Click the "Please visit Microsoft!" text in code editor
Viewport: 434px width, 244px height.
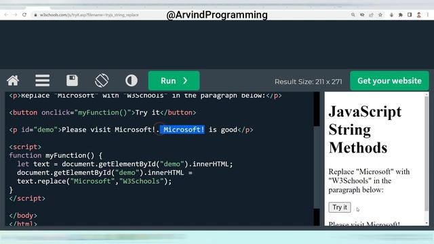108,129
